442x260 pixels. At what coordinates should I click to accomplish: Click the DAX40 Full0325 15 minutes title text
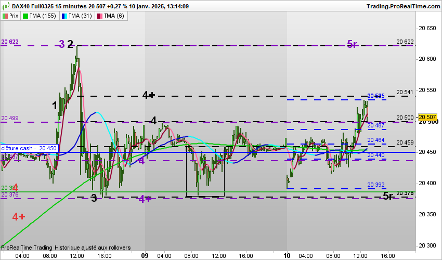(x=49, y=6)
